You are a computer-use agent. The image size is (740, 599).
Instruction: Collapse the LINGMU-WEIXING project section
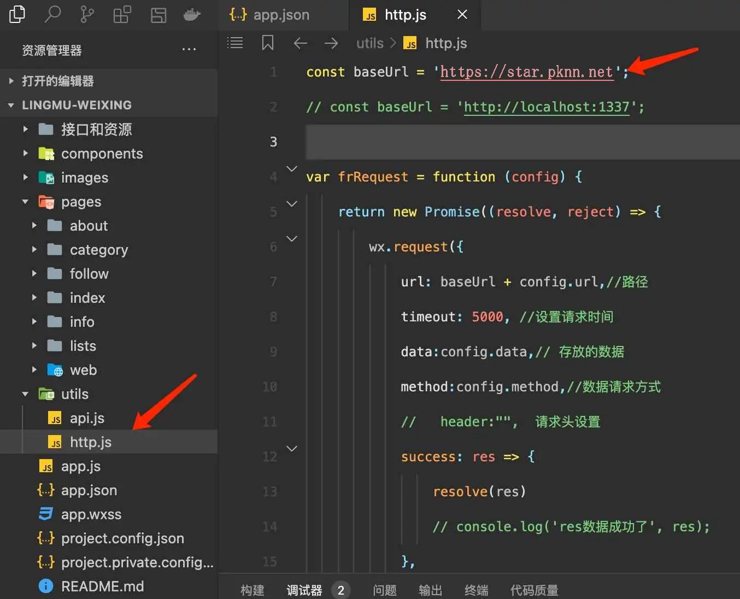click(109, 105)
